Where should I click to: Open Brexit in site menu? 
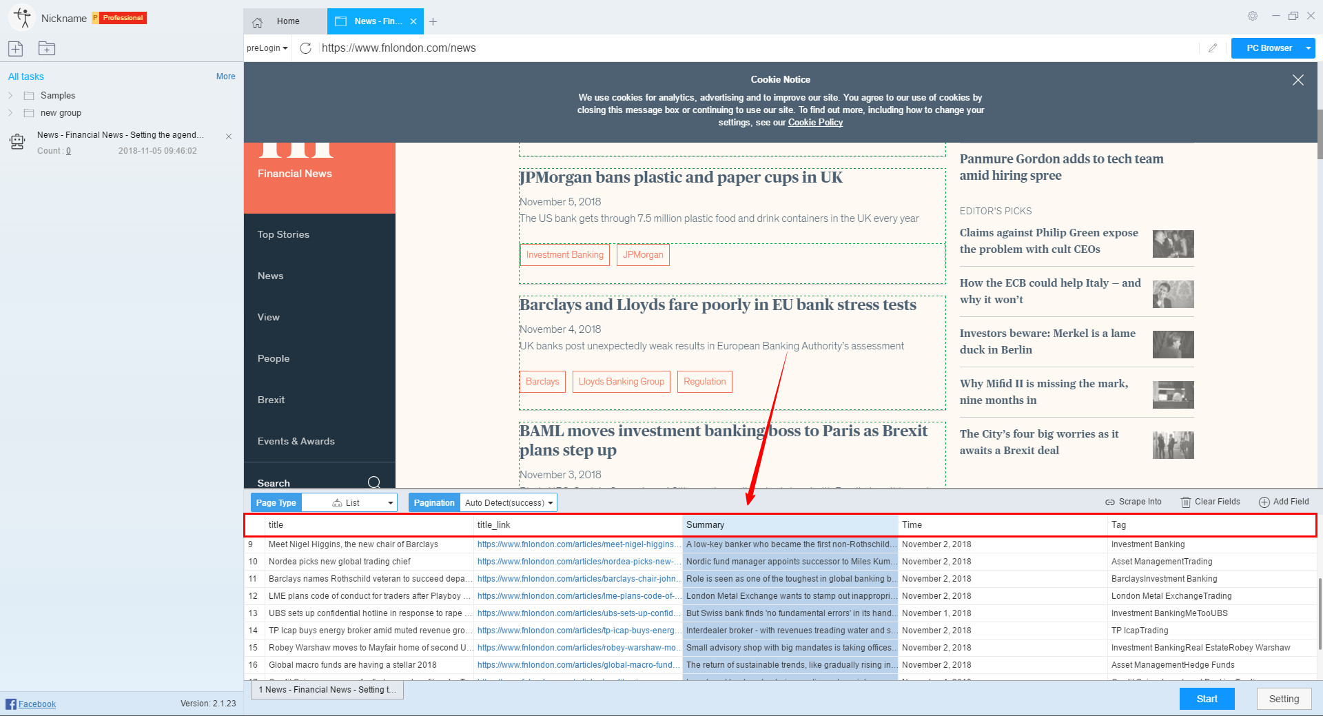pos(271,400)
